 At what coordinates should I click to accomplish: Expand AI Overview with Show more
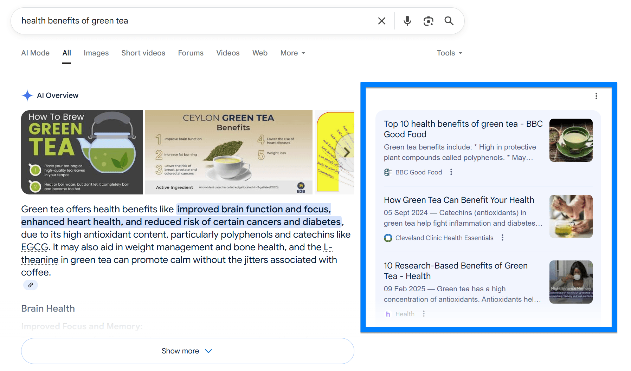tap(187, 351)
